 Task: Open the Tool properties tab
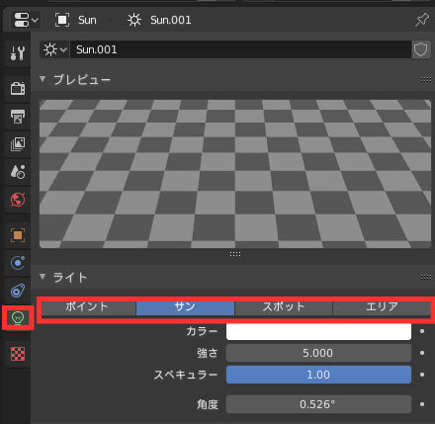click(x=18, y=52)
